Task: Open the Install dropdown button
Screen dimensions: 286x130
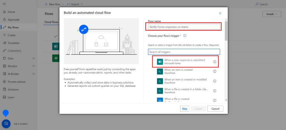Action: 271,14
